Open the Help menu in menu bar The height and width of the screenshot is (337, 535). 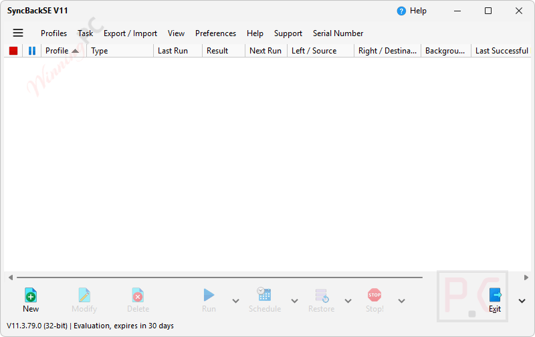255,33
